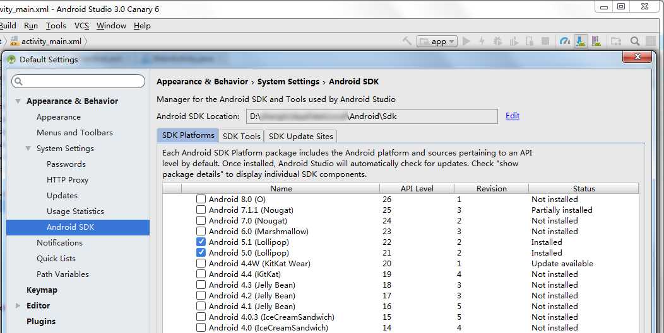Click the Make Project hammer icon

coord(407,41)
